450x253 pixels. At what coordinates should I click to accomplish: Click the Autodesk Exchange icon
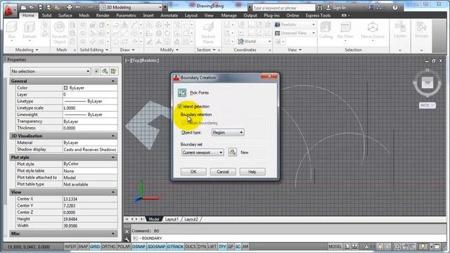tap(371, 8)
